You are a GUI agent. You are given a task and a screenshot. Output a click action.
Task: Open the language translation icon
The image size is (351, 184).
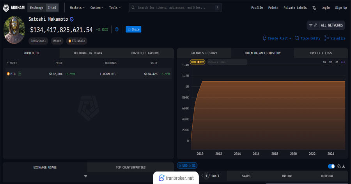tap(314, 8)
